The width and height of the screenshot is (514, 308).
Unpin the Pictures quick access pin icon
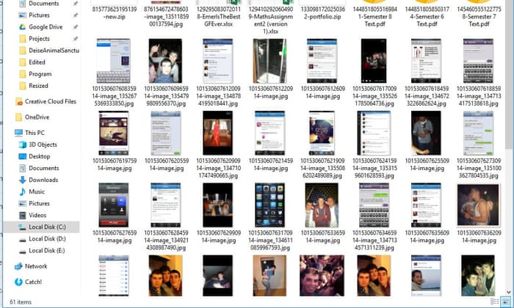76,15
